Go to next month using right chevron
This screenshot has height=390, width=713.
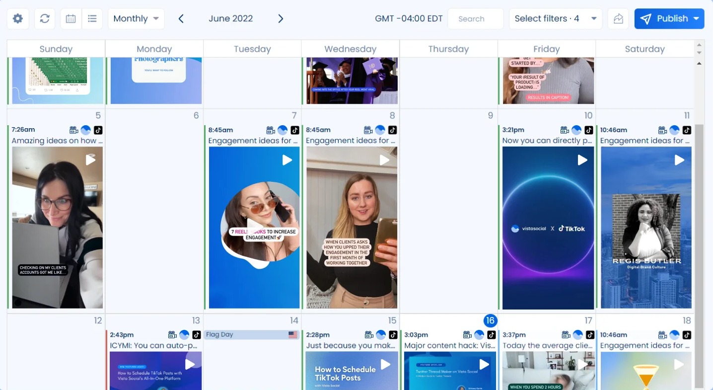(x=281, y=18)
